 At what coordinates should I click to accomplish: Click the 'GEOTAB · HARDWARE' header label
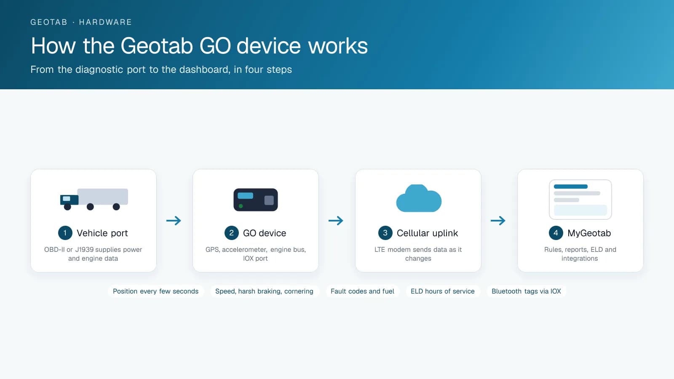[x=81, y=22]
